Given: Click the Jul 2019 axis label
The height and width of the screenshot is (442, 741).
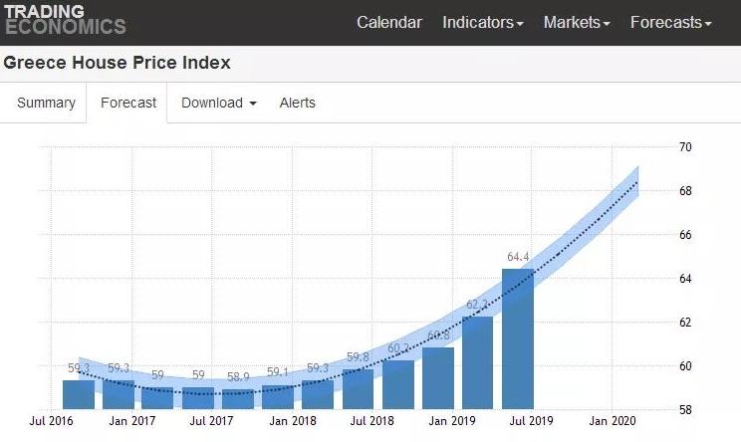Looking at the screenshot, I should pyautogui.click(x=531, y=421).
